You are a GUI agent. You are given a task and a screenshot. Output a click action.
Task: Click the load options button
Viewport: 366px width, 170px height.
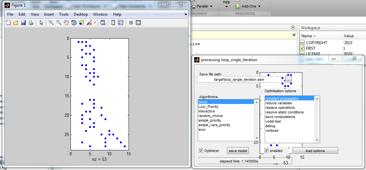pyautogui.click(x=315, y=151)
